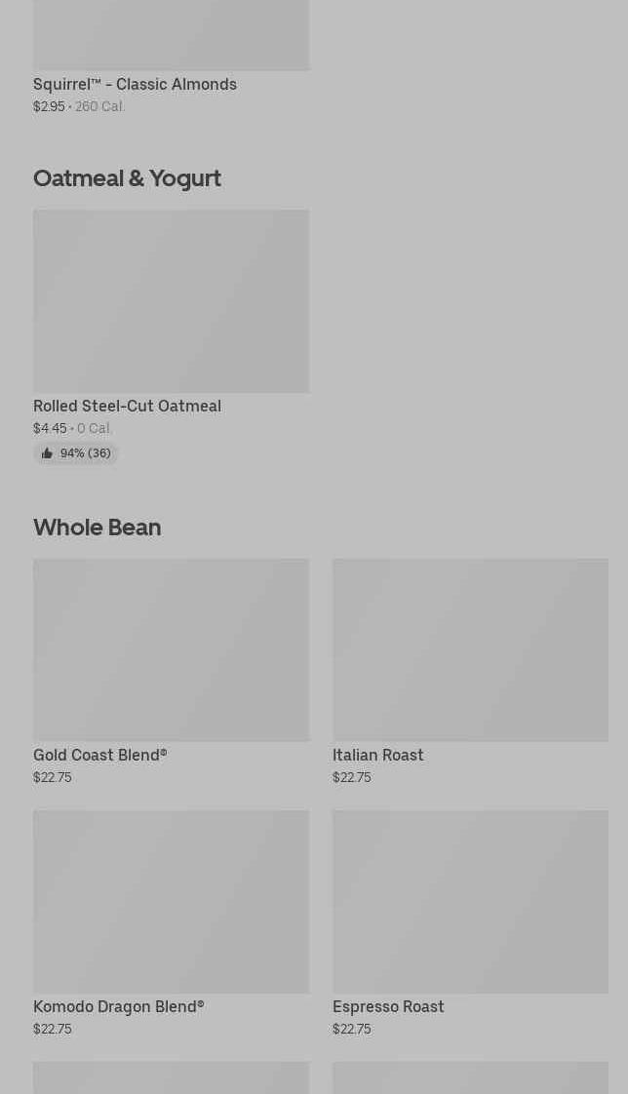Choose the Komodo Dragon Blend title
The height and width of the screenshot is (1094, 628).
[x=118, y=1006]
